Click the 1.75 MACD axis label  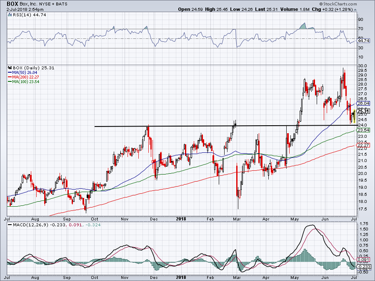pyautogui.click(x=363, y=223)
